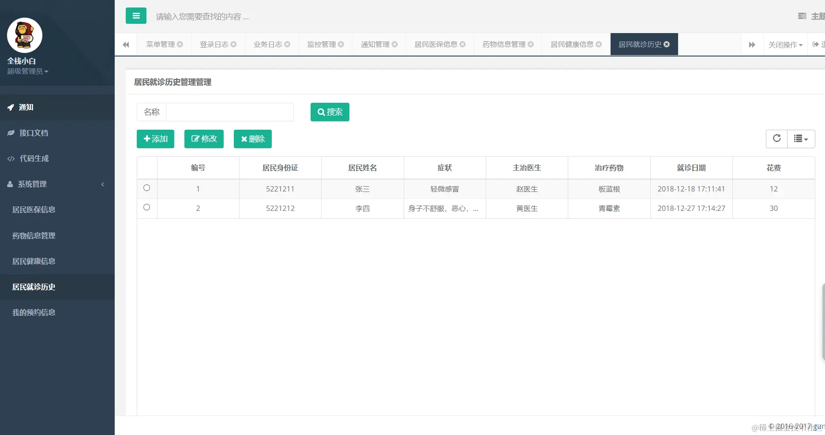Switch to the 登录日志 tab
The image size is (825, 435).
214,44
